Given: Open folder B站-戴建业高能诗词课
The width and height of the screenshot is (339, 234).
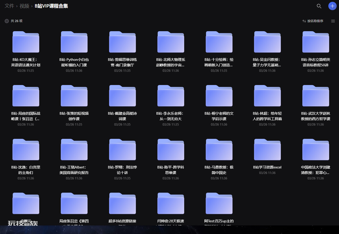Looking at the screenshot, I should pyautogui.click(x=122, y=96).
